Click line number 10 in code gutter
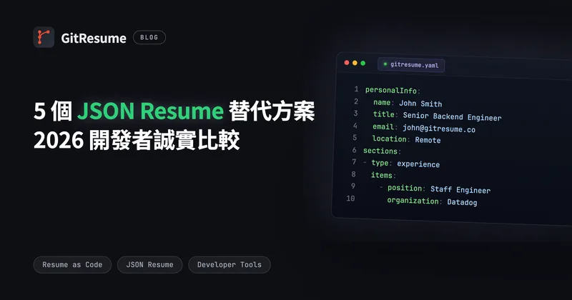Viewport: 572px width, 300px height. [x=350, y=199]
